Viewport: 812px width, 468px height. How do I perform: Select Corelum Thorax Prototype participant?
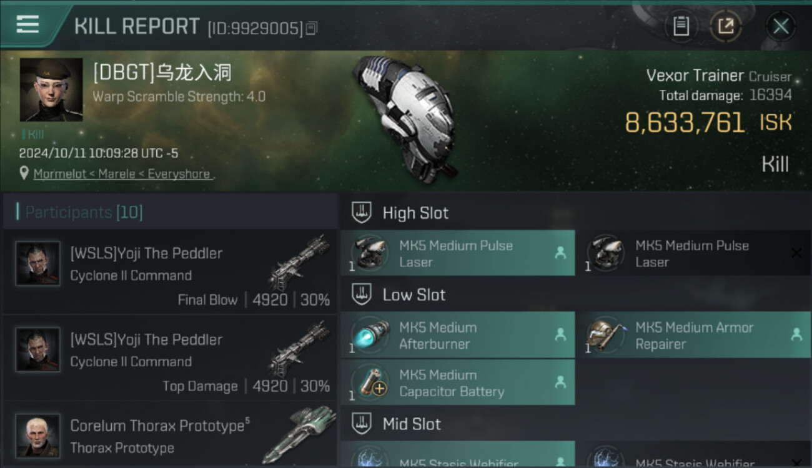[170, 435]
